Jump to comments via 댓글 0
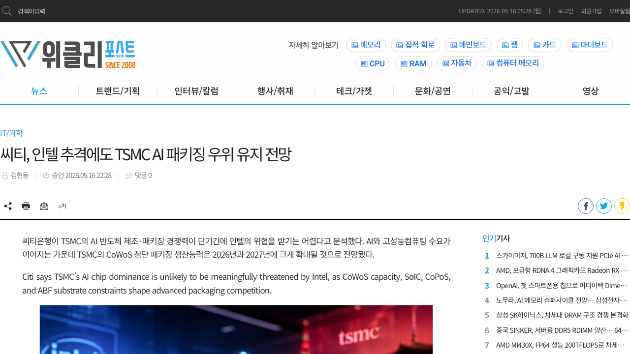Screen dimensions: 630x354 point(143,176)
